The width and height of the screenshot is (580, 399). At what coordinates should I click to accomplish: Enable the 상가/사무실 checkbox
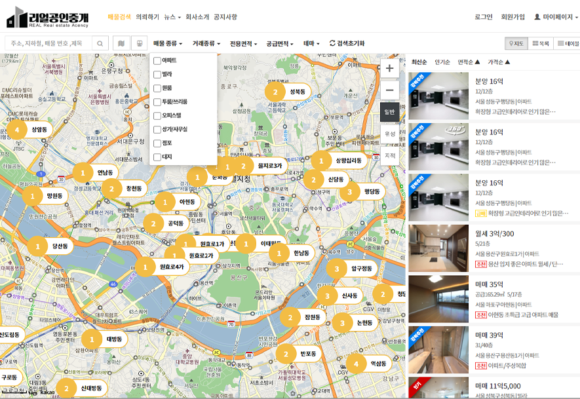tap(157, 129)
